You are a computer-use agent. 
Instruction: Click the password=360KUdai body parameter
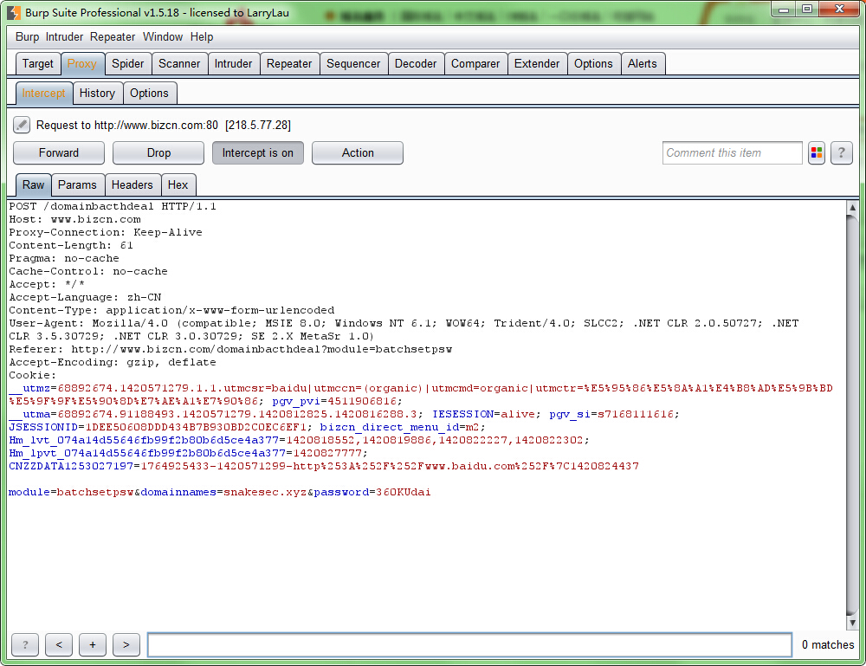point(372,492)
